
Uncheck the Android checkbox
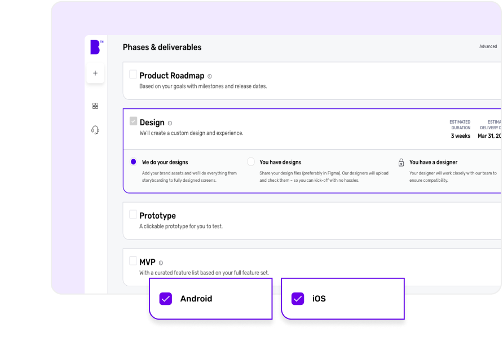(166, 299)
